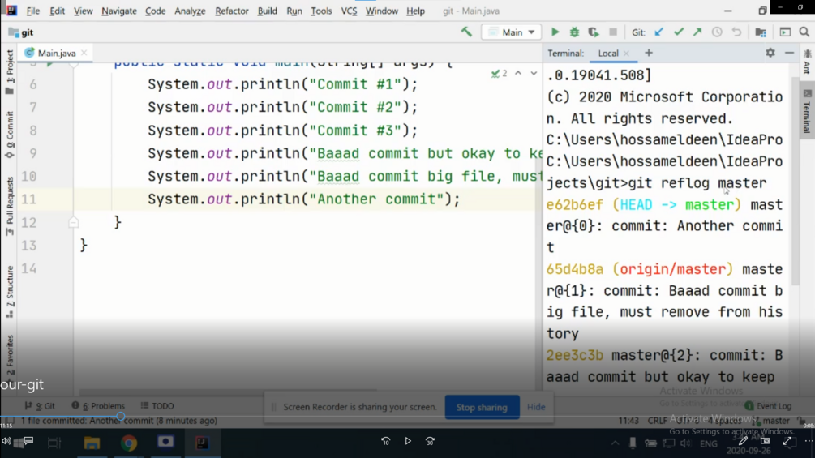The image size is (815, 458).
Task: Open the Project tool window
Action: 10,71
